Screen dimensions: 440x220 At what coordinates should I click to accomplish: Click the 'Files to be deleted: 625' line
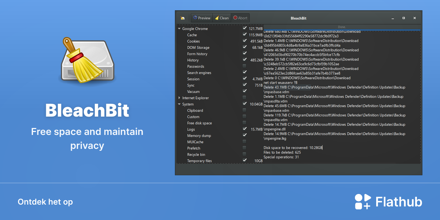pyautogui.click(x=282, y=152)
